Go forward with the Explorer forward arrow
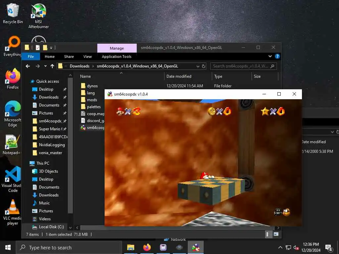 [x=37, y=66]
